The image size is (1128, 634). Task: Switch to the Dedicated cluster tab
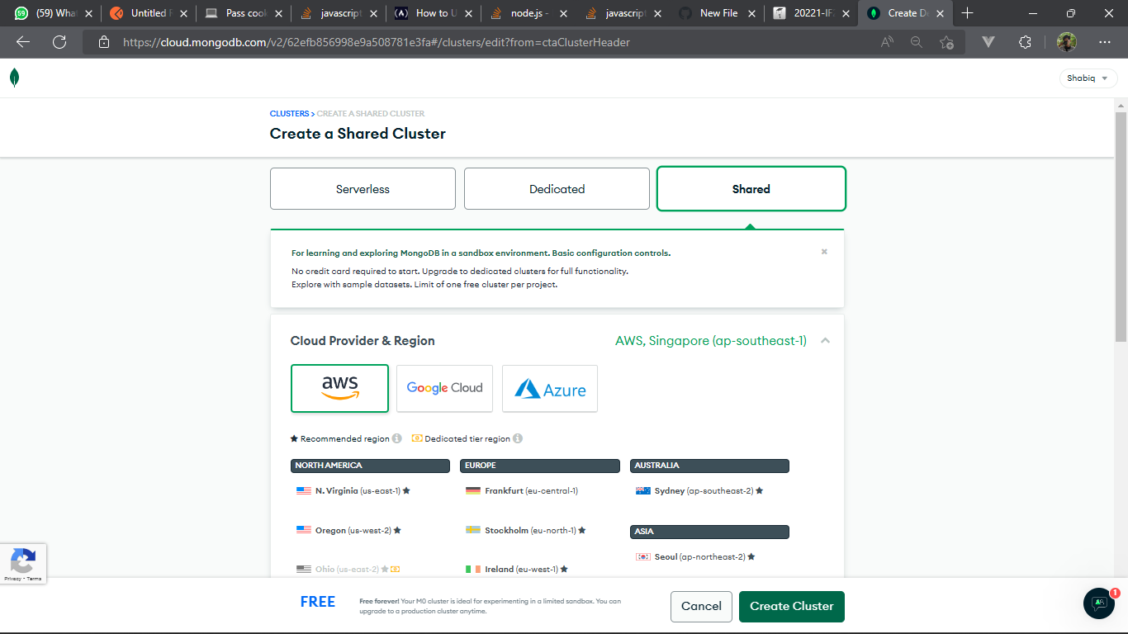click(557, 188)
